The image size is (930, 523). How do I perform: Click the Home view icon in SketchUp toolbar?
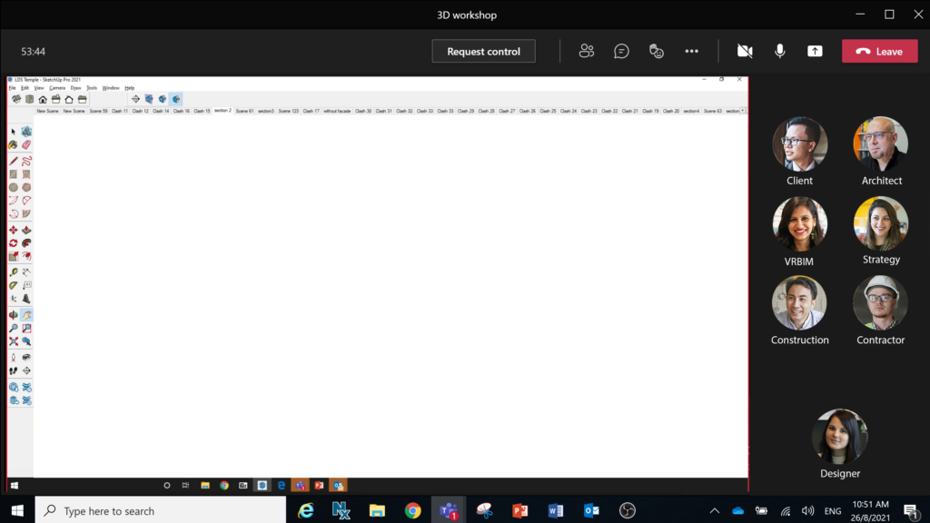(43, 99)
